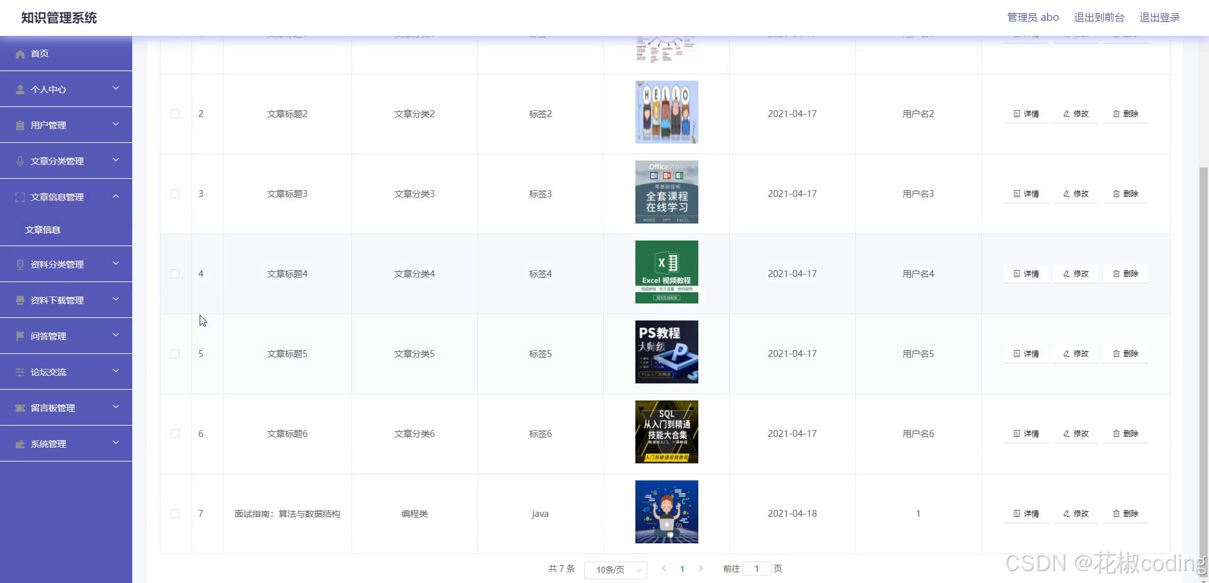Click the icon beside 资料分类管理
This screenshot has height=583, width=1209.
click(x=20, y=265)
